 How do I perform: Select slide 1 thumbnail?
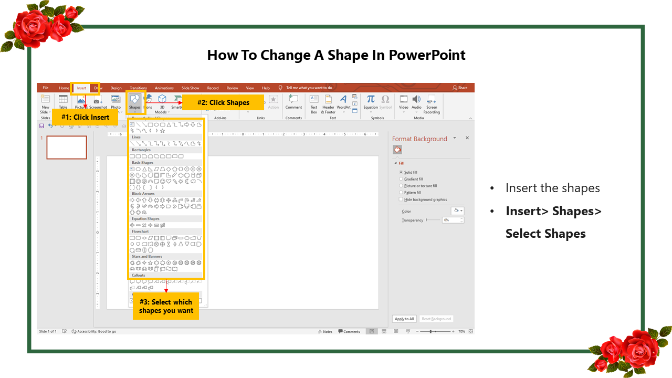coord(67,148)
